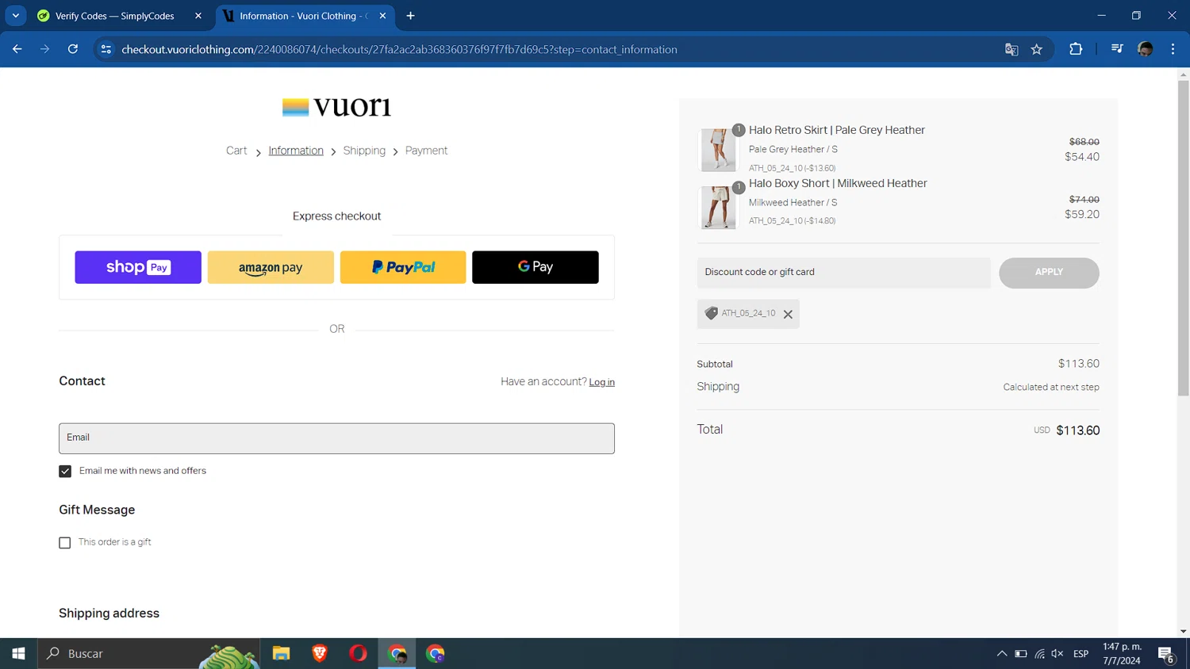
Task: Click Halo Boxy Short product thumbnail
Action: [x=718, y=207]
